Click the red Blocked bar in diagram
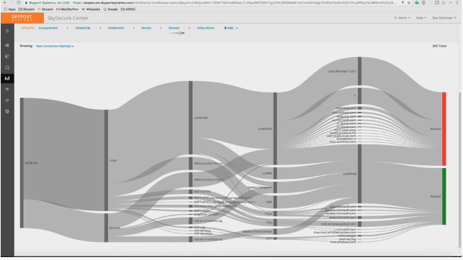Viewport: 463px width, 260px height. [444, 129]
